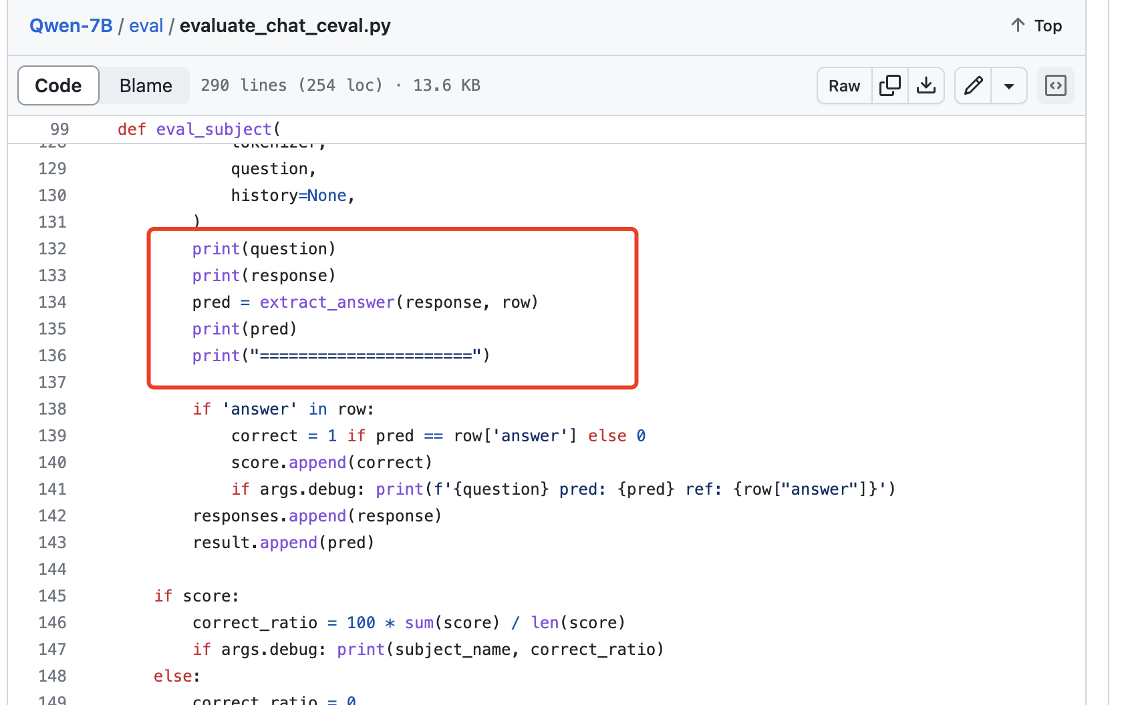Select line number 130
Image resolution: width=1124 pixels, height=705 pixels.
pos(52,195)
